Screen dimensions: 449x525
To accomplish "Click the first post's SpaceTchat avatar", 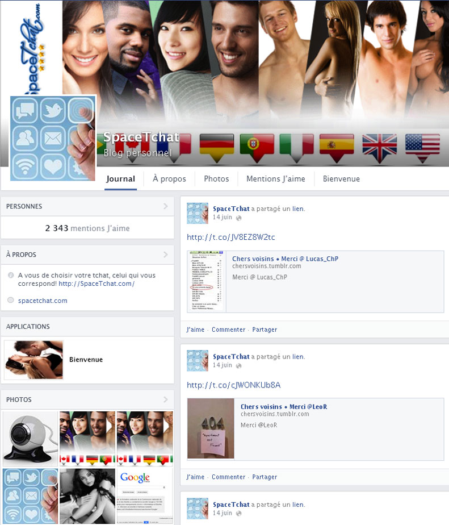I will pos(198,213).
